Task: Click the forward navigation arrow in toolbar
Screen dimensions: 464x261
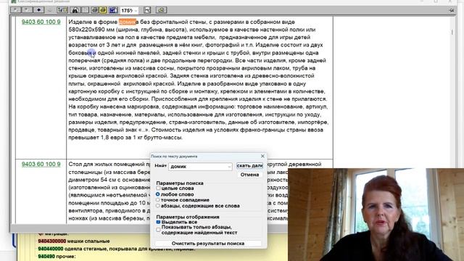Action: pyautogui.click(x=28, y=10)
